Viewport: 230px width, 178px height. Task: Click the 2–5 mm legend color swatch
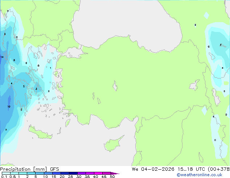[31, 173]
